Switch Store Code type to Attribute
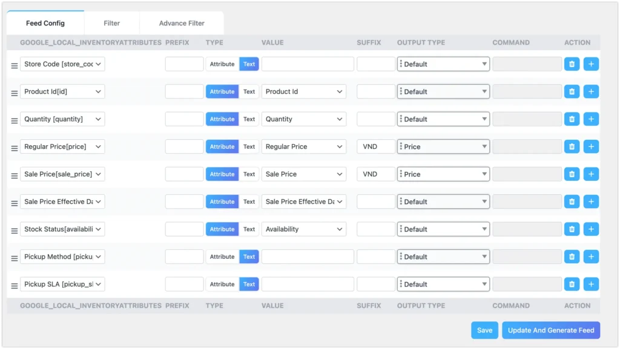620x349 pixels. pos(222,64)
